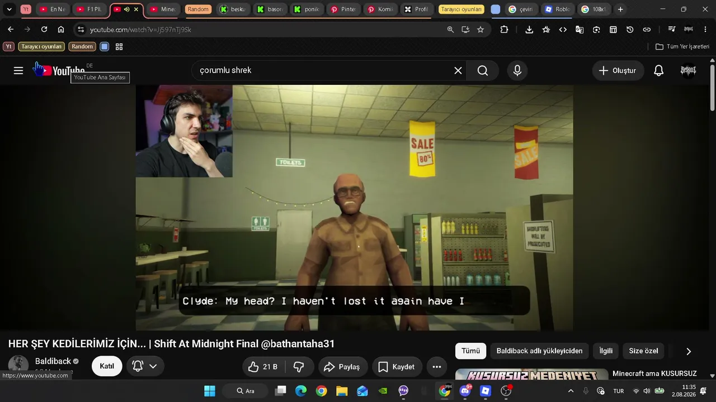The width and height of the screenshot is (716, 402).
Task: Open the browser history clock icon
Action: pyautogui.click(x=630, y=30)
